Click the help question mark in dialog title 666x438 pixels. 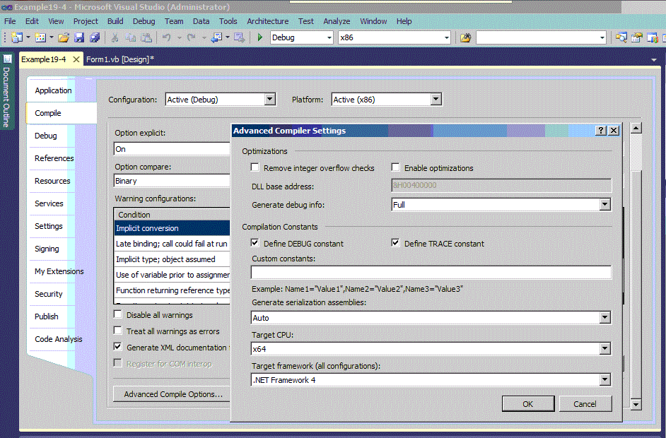(600, 130)
